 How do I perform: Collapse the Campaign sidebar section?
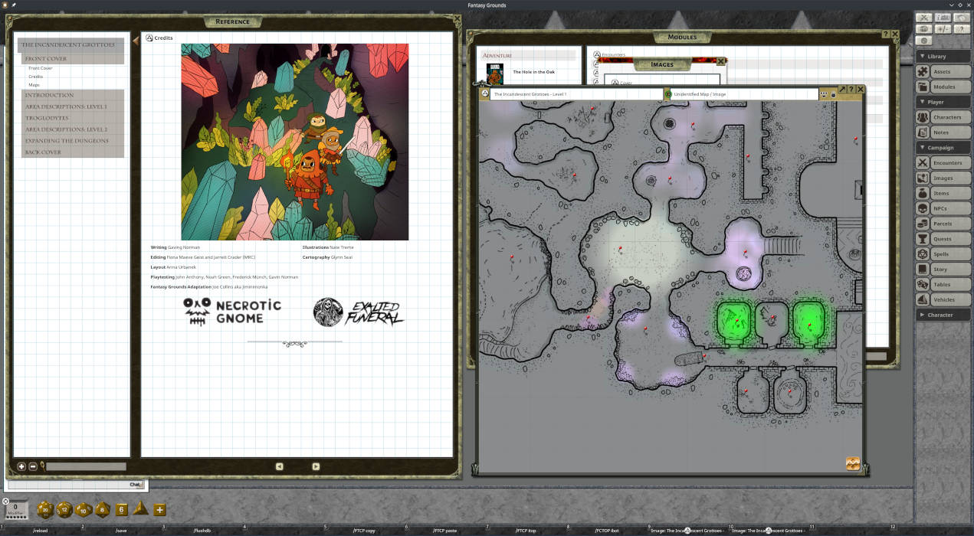coord(942,148)
